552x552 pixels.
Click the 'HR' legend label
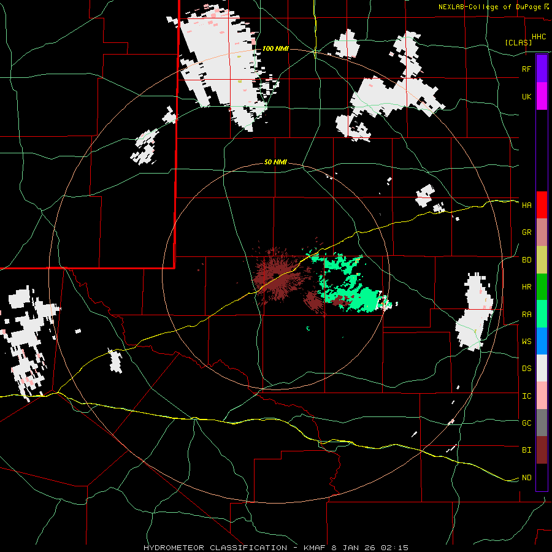[x=527, y=287]
